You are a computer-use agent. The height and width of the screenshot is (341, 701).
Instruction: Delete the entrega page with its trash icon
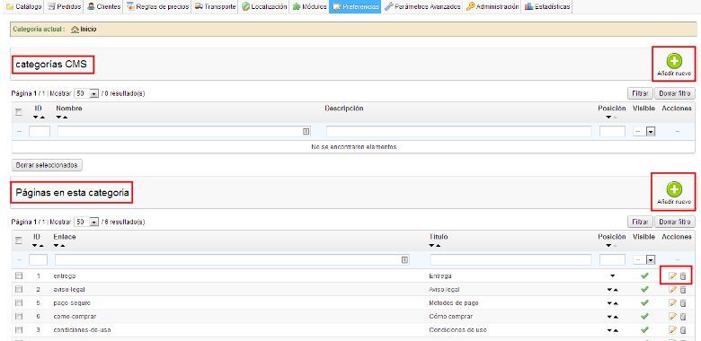point(683,275)
